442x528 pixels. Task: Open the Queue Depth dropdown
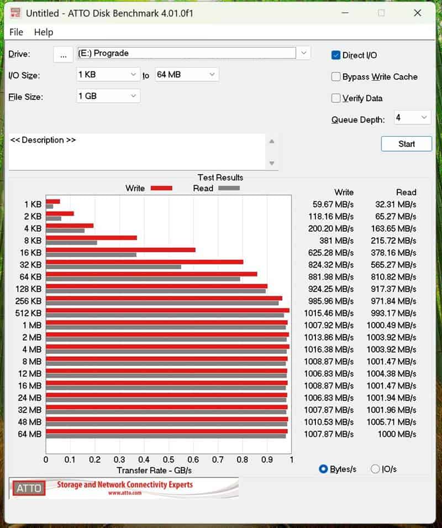pyautogui.click(x=412, y=118)
